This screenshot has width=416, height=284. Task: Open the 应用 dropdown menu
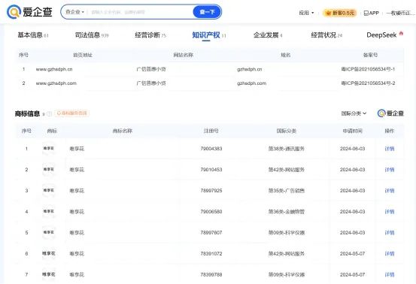pyautogui.click(x=306, y=13)
